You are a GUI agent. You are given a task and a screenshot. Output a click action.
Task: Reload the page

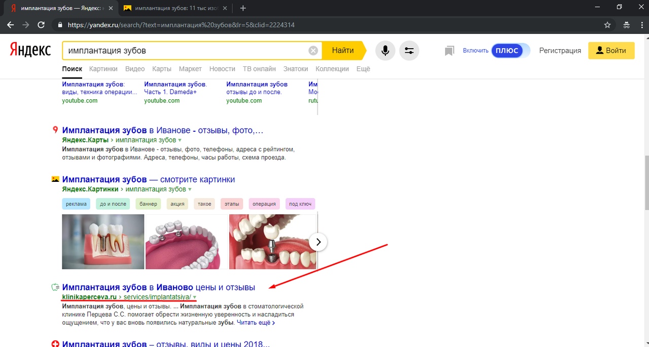(x=42, y=25)
